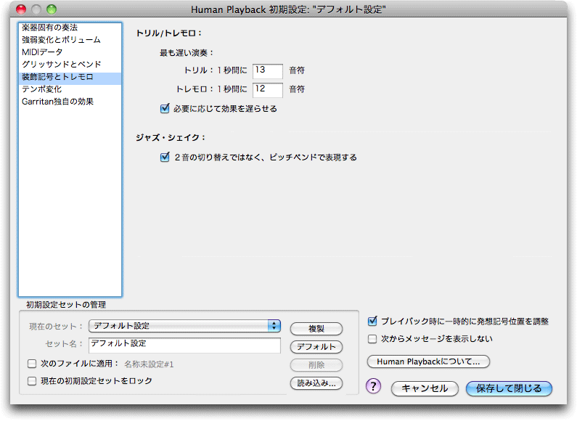Choose グリッサンドとベンド in the list
The image size is (577, 421).
70,64
